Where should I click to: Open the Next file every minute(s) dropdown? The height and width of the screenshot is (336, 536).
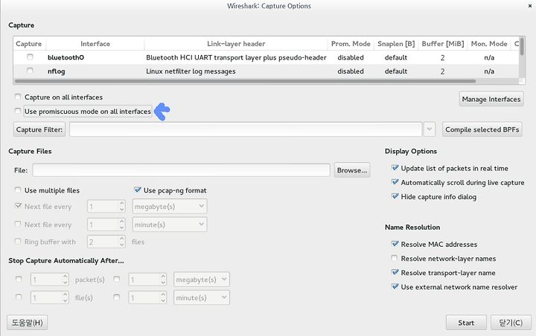[170, 224]
